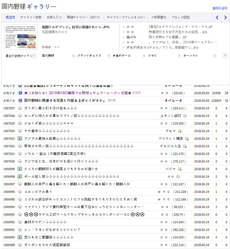Click the image icon on post 1906990
The image size is (230, 249).
tap(20, 237)
